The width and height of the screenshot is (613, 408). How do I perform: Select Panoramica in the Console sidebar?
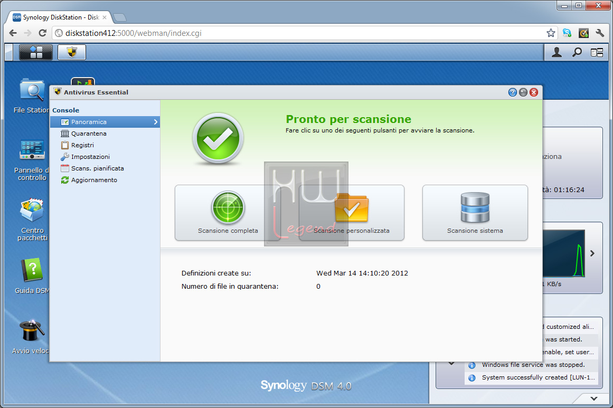[x=105, y=122]
